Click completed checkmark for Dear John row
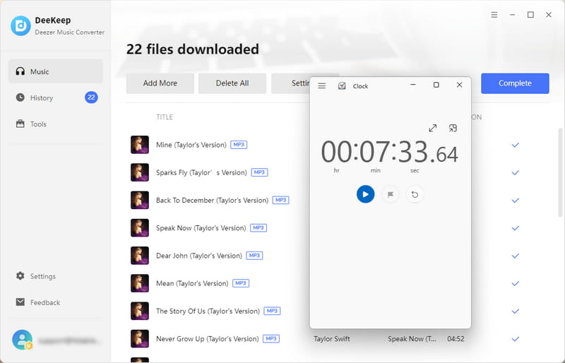This screenshot has height=363, width=565. tap(516, 256)
